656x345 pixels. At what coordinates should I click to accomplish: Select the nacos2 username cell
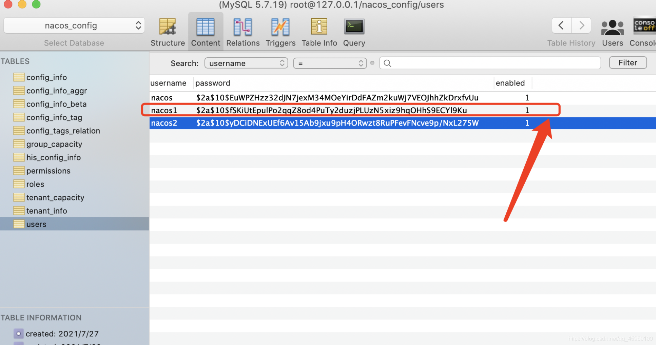pyautogui.click(x=164, y=123)
